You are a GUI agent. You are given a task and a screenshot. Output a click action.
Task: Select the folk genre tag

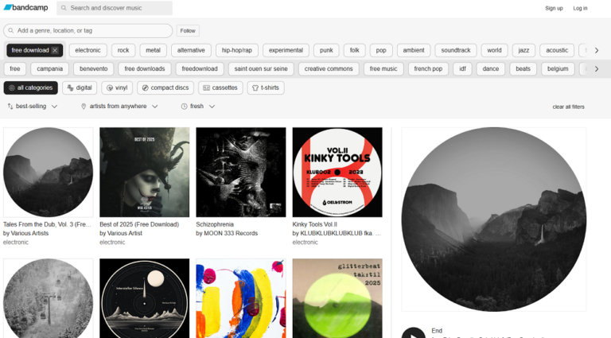(355, 50)
